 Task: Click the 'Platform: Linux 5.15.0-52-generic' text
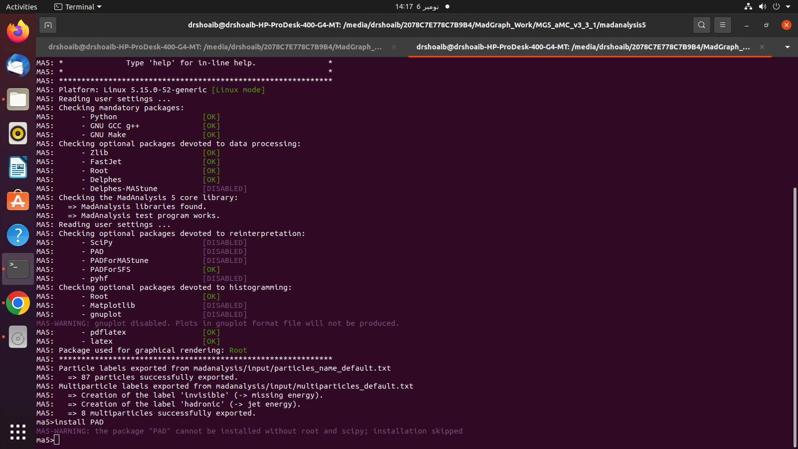click(133, 90)
